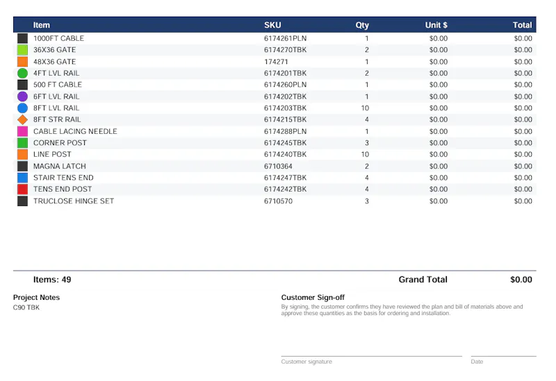Select the 4FT LVL RAIL item name
556x381 pixels.
click(56, 74)
